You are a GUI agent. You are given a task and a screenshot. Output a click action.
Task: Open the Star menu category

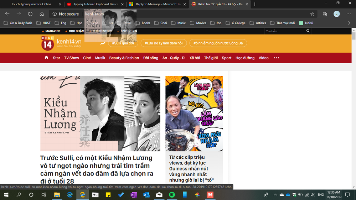click(x=56, y=58)
